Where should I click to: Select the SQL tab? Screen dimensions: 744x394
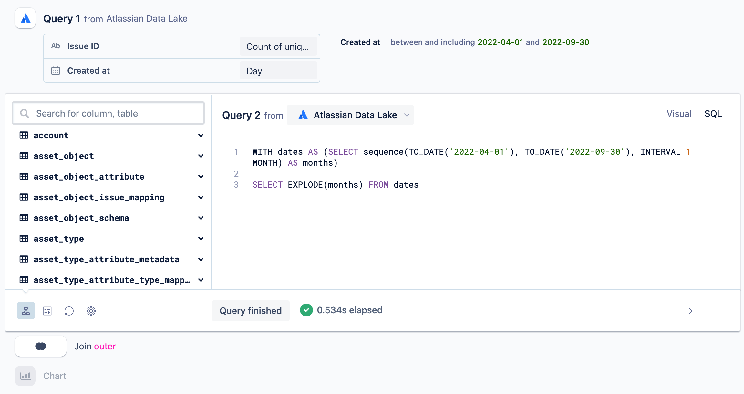coord(713,114)
